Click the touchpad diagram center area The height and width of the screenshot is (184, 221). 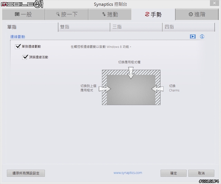point(131,90)
